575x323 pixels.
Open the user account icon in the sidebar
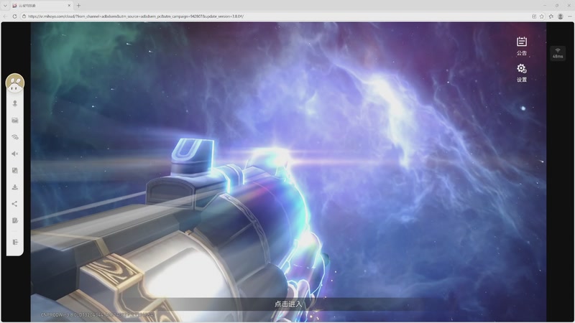(x=15, y=103)
